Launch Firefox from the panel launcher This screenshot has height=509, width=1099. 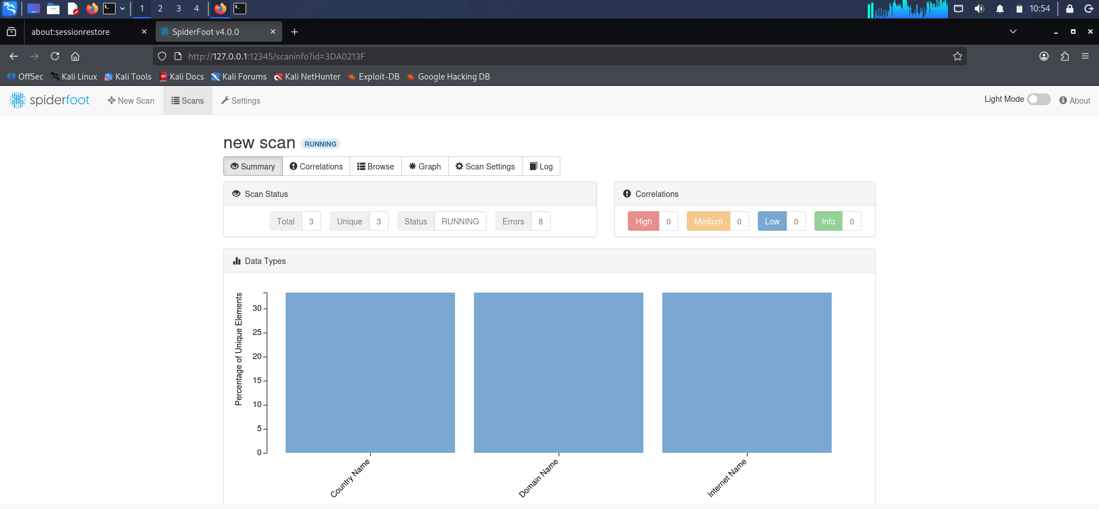tap(92, 9)
